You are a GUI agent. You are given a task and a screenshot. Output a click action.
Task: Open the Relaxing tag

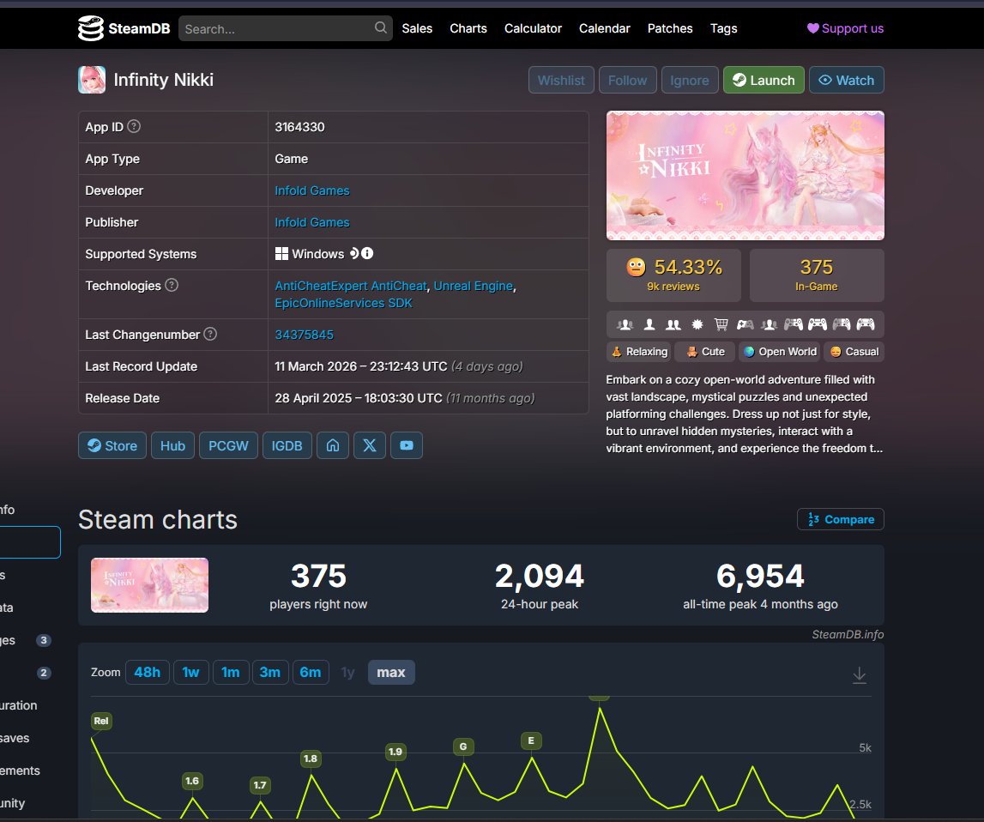click(639, 352)
